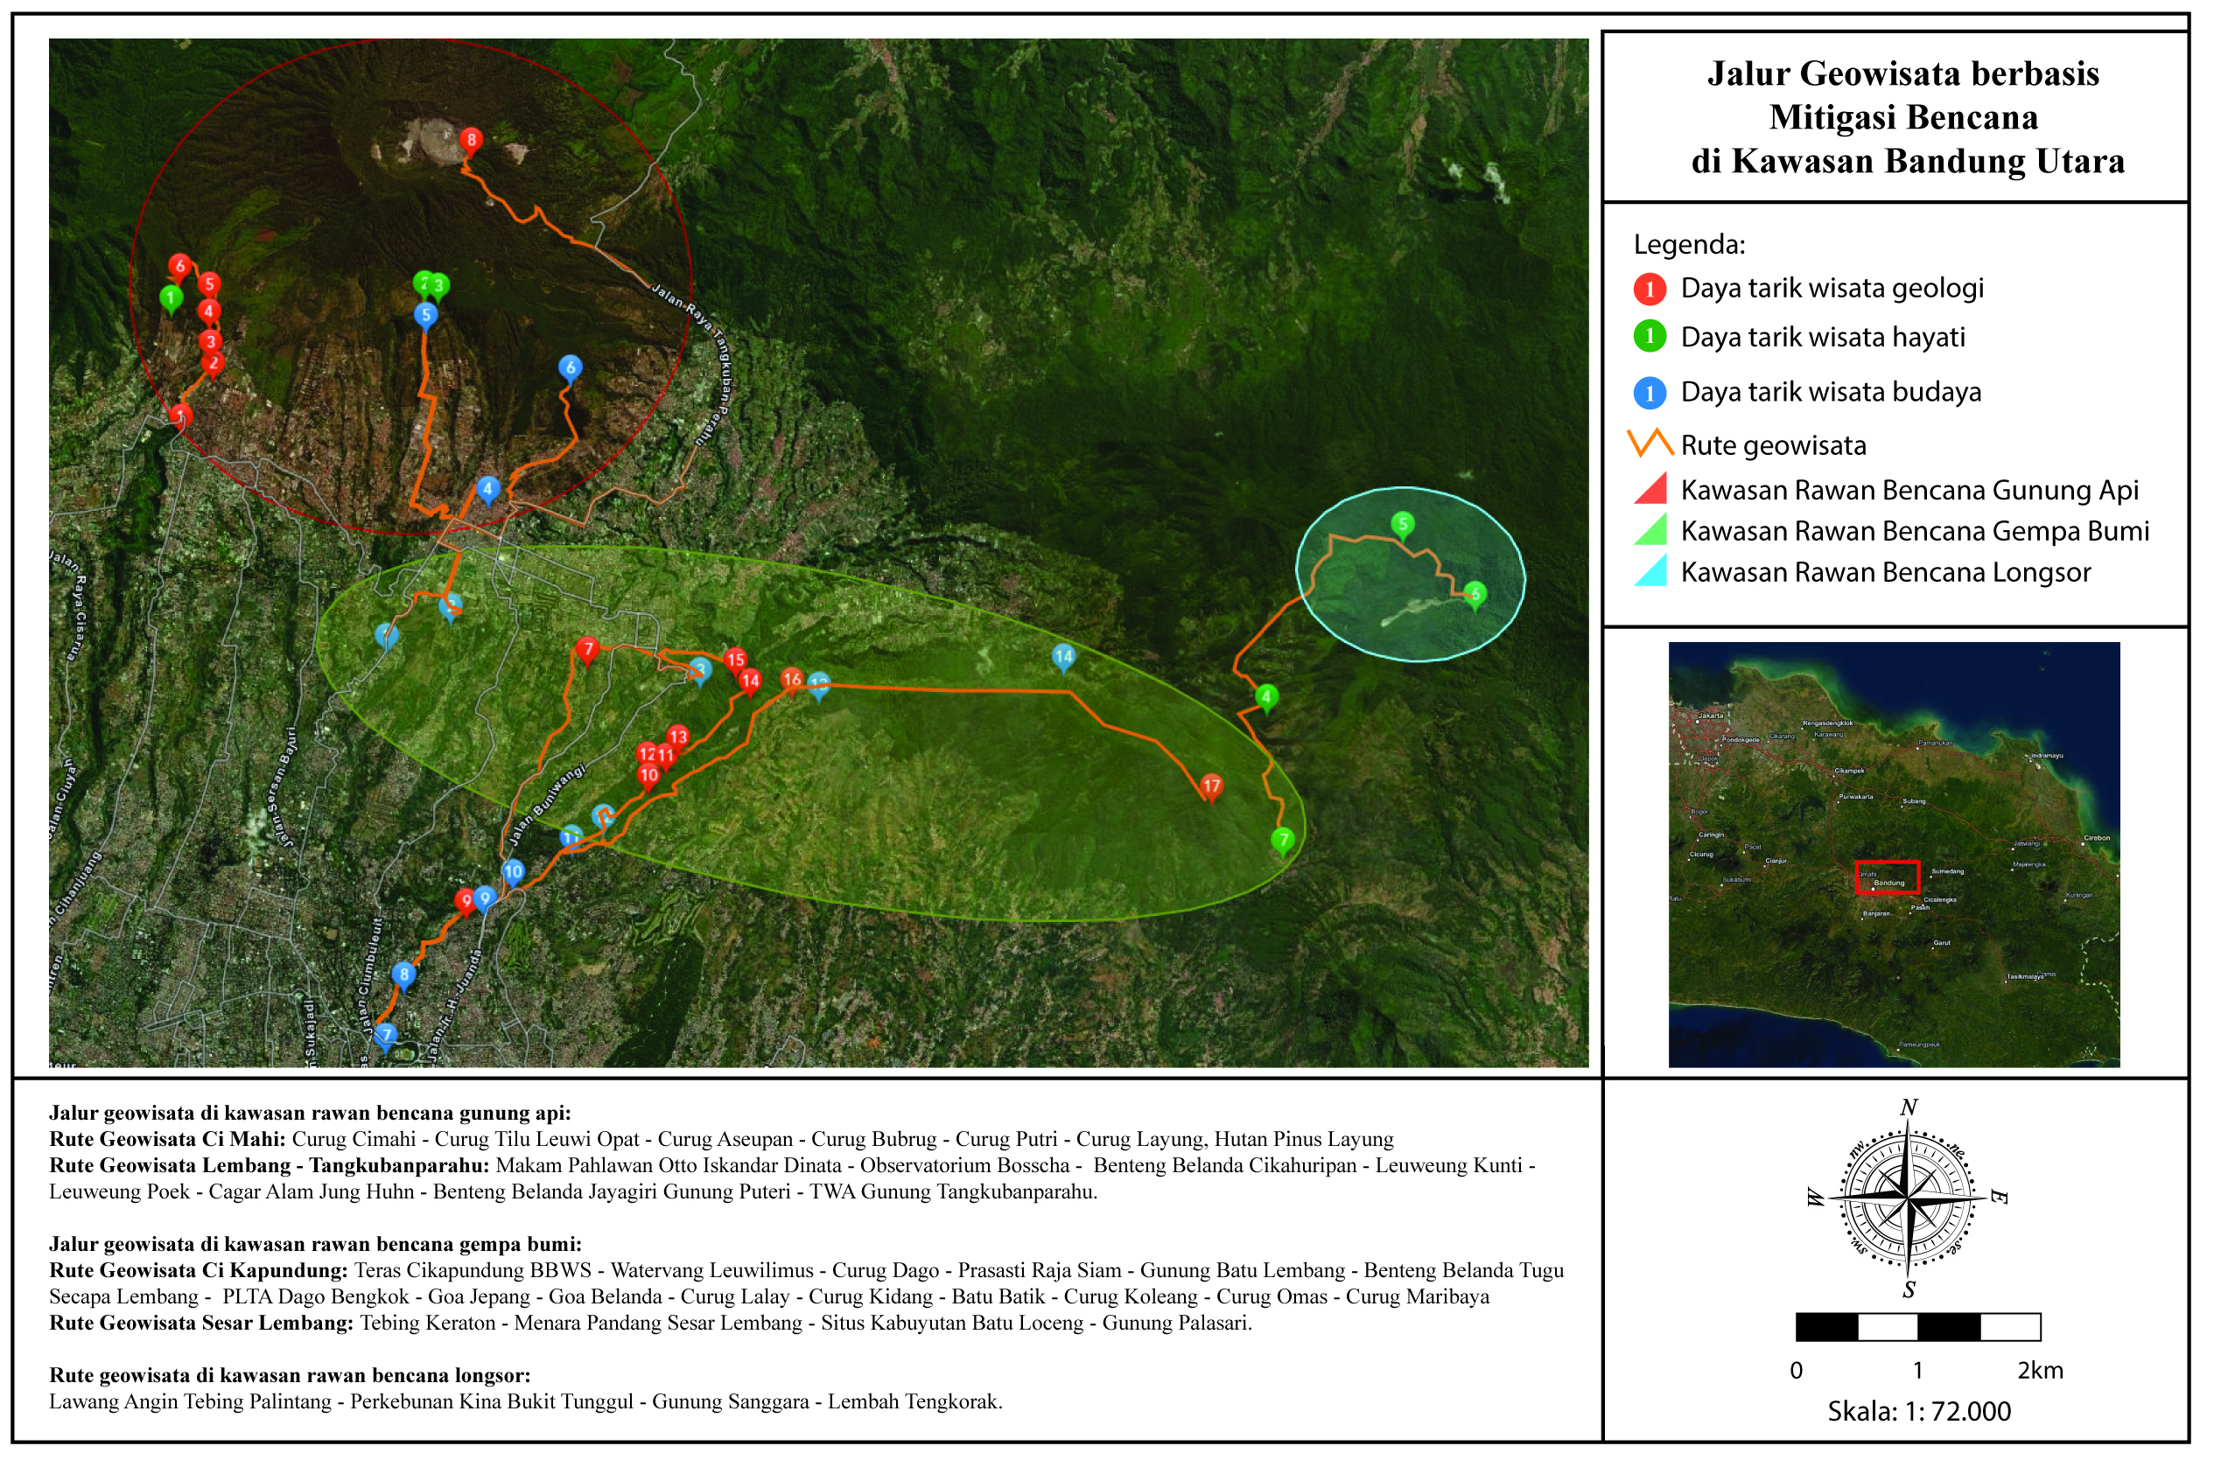
Task: Click the "Rute Geowisata Ci Mahi:" heading
Action: (167, 1141)
